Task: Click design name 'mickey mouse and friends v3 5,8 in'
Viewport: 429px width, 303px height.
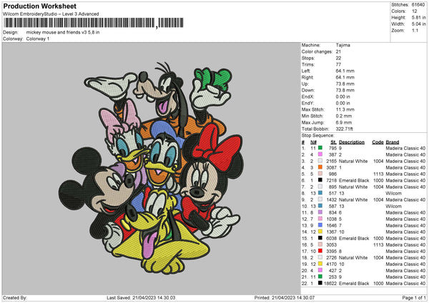Action: 63,32
